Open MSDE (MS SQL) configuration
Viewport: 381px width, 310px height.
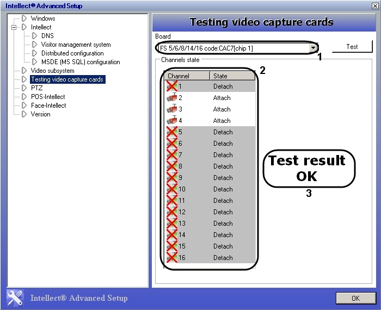[x=81, y=62]
